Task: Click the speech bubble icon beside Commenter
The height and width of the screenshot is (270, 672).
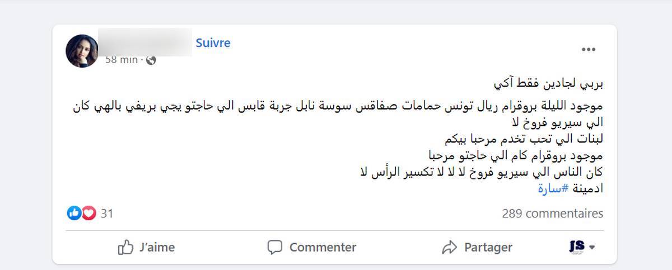Action: [275, 247]
